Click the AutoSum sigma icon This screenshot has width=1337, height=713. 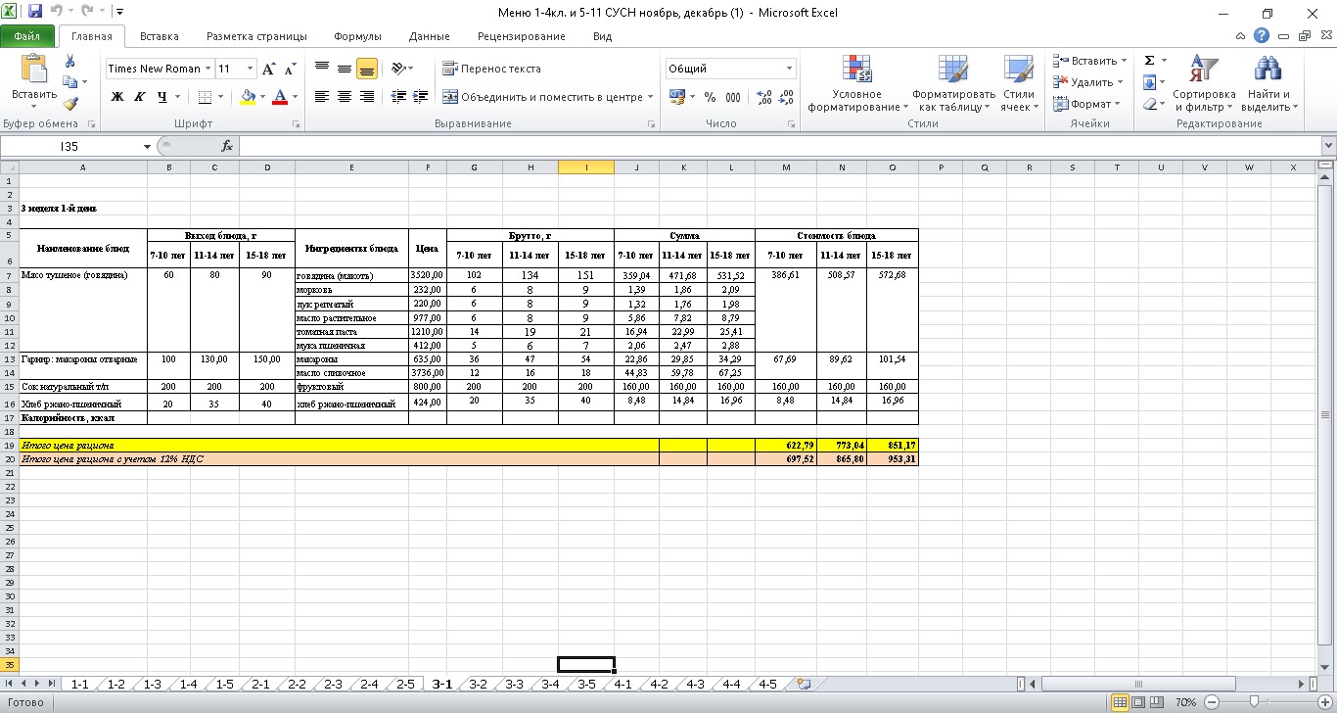1150,61
